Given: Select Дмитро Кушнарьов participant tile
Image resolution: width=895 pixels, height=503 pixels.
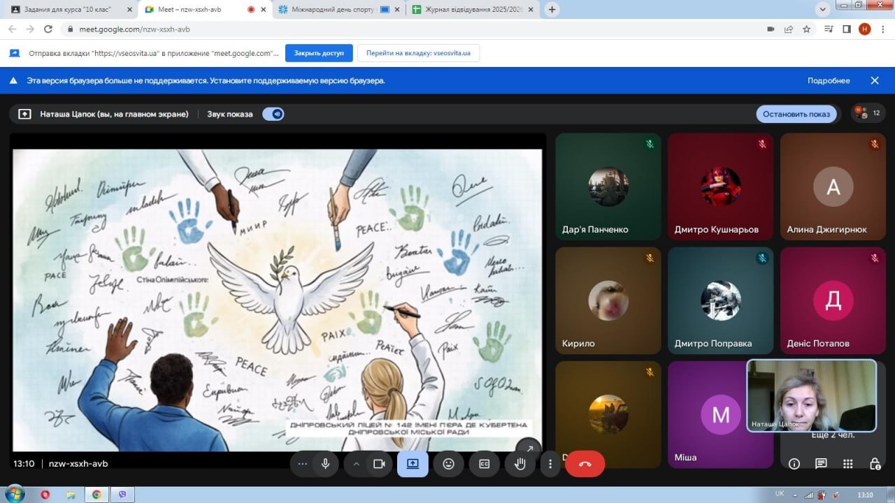Looking at the screenshot, I should [x=721, y=187].
